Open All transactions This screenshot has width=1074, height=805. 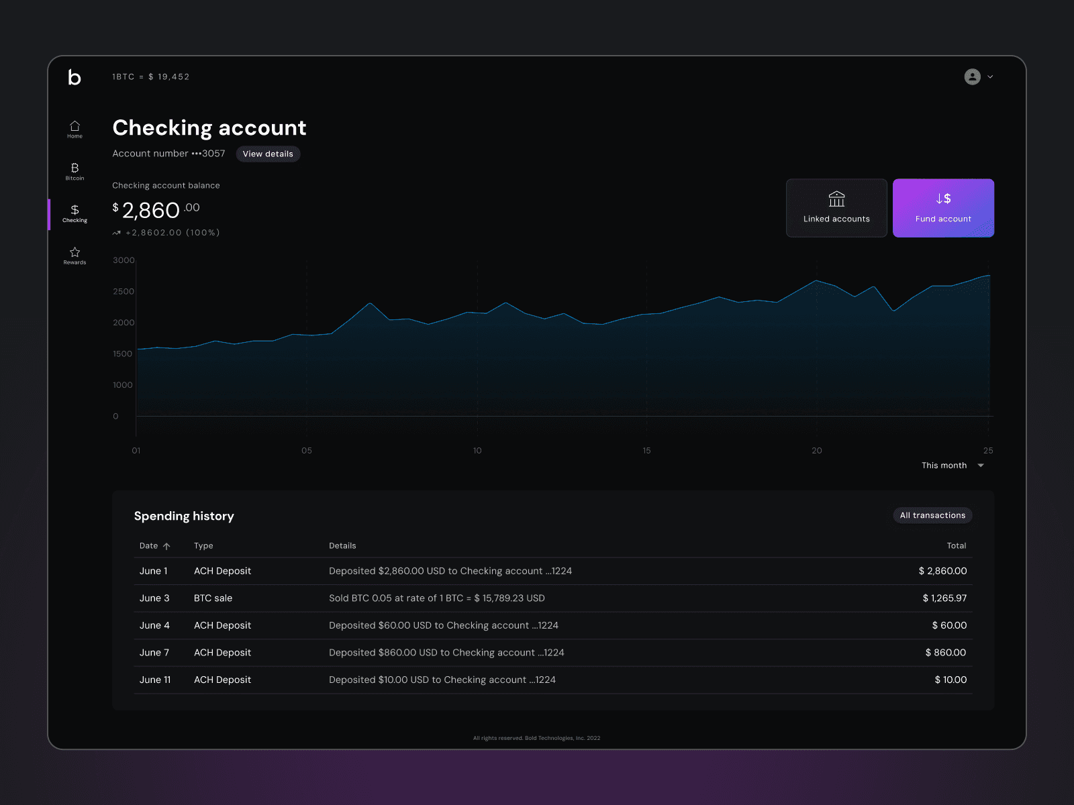tap(932, 515)
